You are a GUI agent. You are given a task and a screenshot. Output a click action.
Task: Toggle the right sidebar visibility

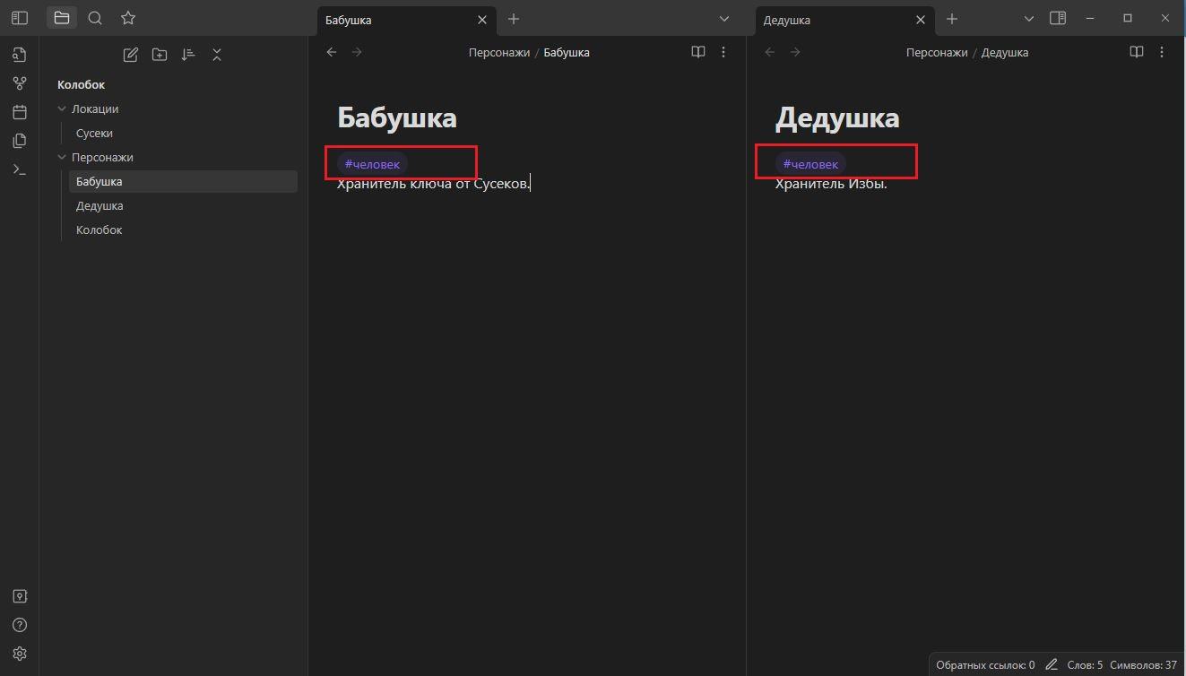point(1058,18)
